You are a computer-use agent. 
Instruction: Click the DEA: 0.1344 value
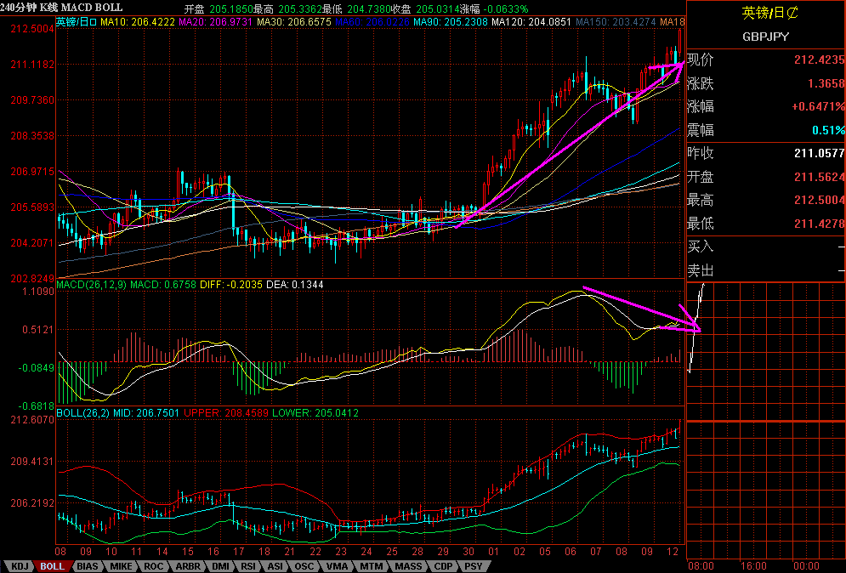[294, 284]
